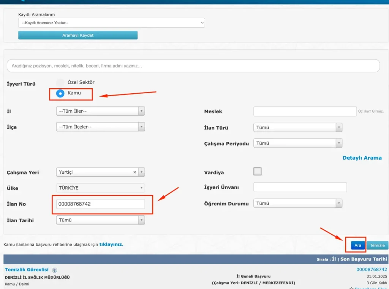Image resolution: width=389 pixels, height=289 pixels.
Task: Expand the İl dropdown showing Tüm İller
Action: 100,111
